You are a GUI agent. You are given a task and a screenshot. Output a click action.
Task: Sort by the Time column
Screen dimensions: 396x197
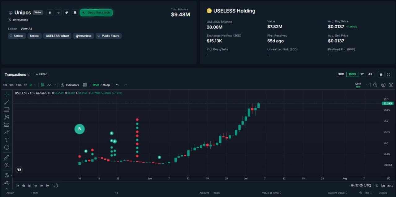[x=366, y=193]
